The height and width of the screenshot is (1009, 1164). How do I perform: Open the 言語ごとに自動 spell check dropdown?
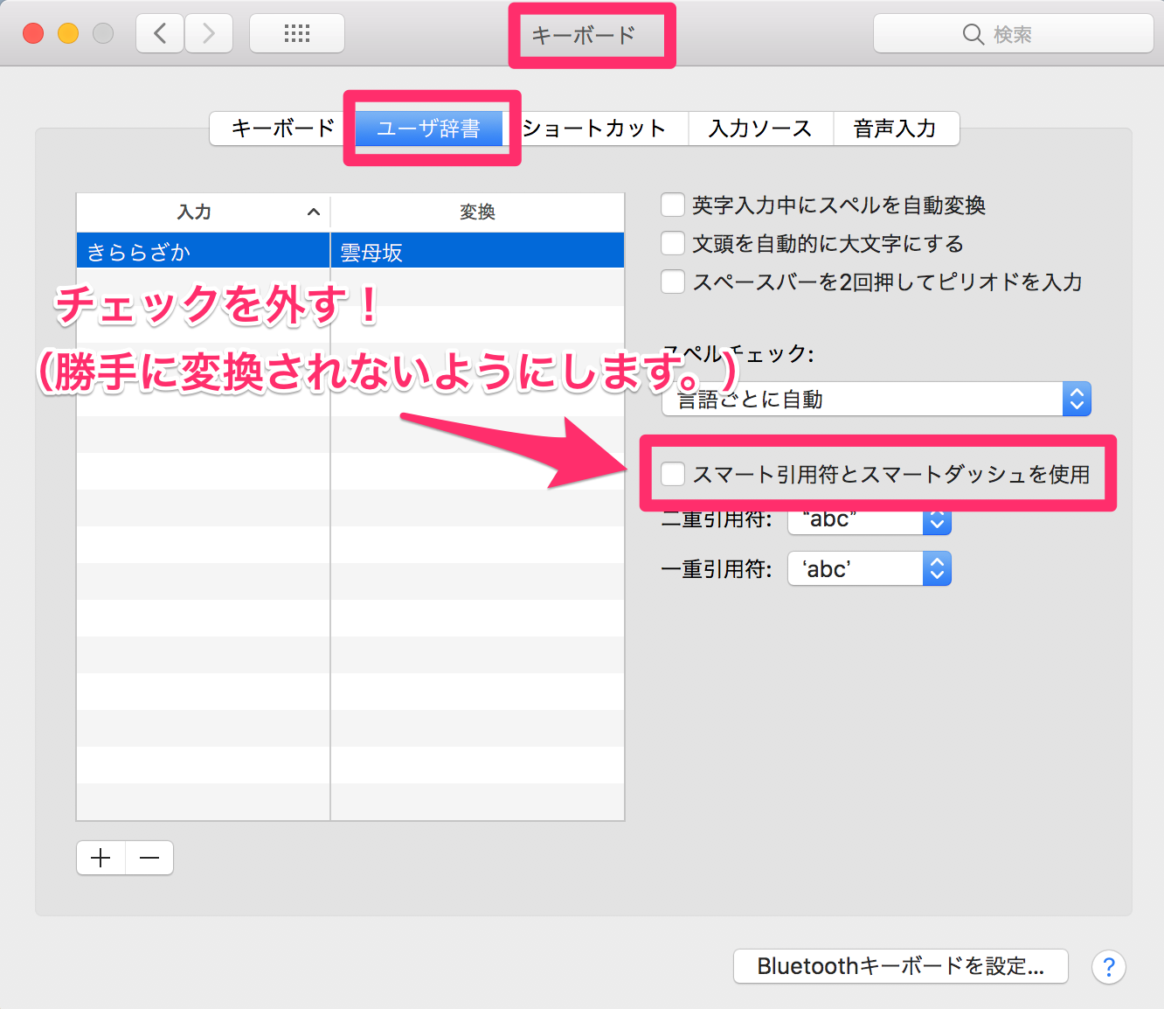click(x=876, y=399)
